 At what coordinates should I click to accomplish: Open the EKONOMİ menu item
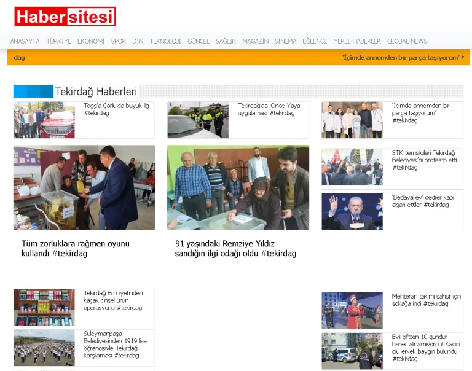click(91, 41)
